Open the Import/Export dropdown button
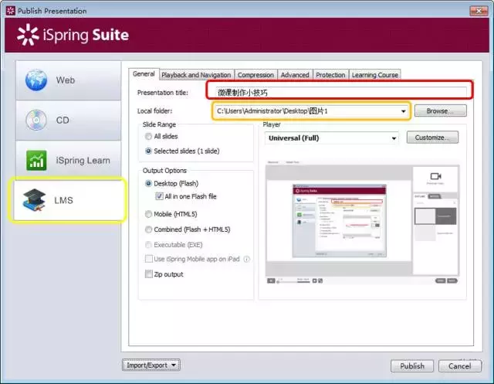The width and height of the screenshot is (494, 384). coord(151,365)
